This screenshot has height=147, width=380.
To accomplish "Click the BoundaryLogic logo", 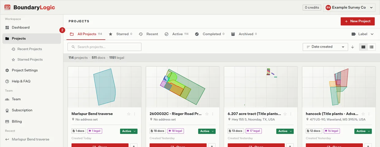I will (x=30, y=7).
